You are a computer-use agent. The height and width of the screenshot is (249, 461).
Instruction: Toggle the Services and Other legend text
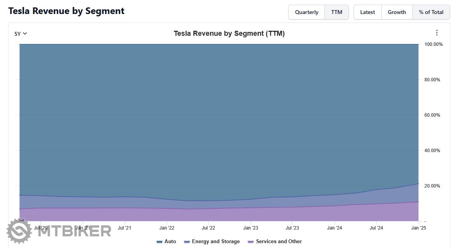coord(279,242)
